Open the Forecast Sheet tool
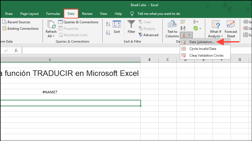Viewport: 252px width, 141px height. pyautogui.click(x=231, y=29)
